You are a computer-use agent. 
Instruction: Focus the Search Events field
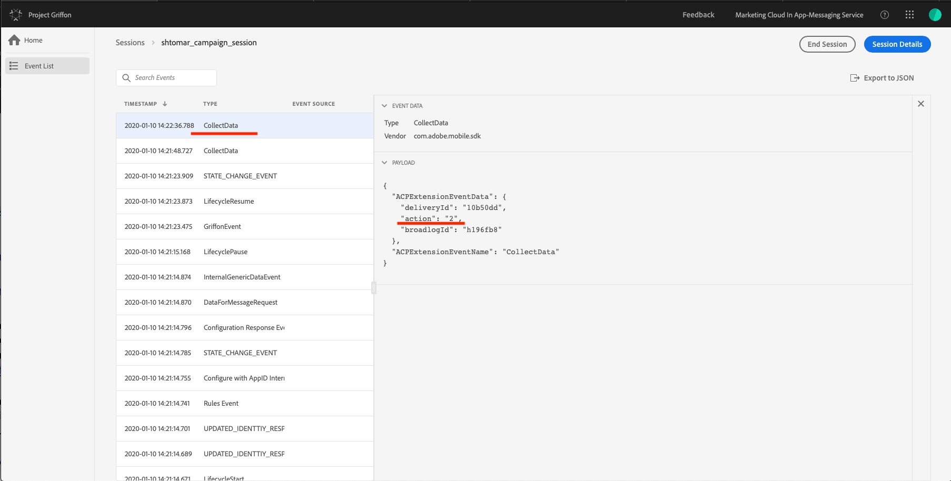[x=166, y=78]
